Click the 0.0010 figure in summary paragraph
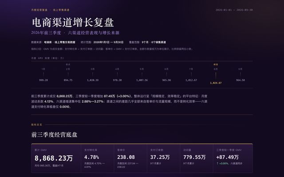The width and height of the screenshot is (284, 177). 64,107
